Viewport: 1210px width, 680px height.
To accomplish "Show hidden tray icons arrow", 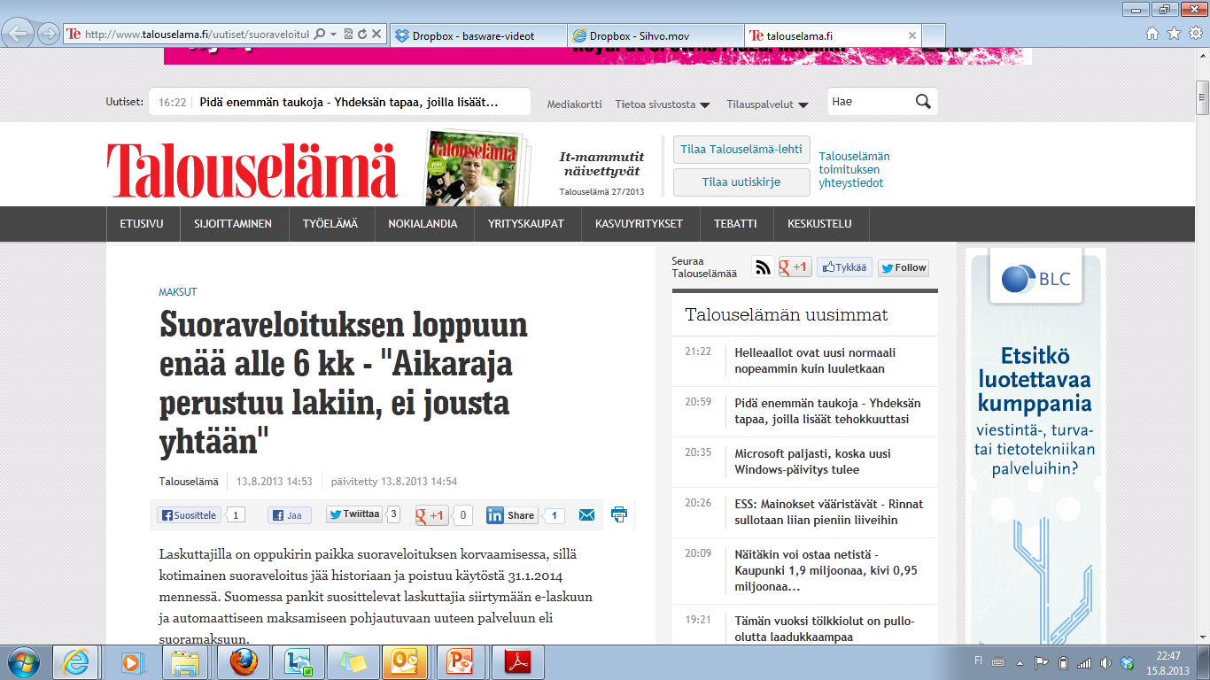I will point(1018,662).
